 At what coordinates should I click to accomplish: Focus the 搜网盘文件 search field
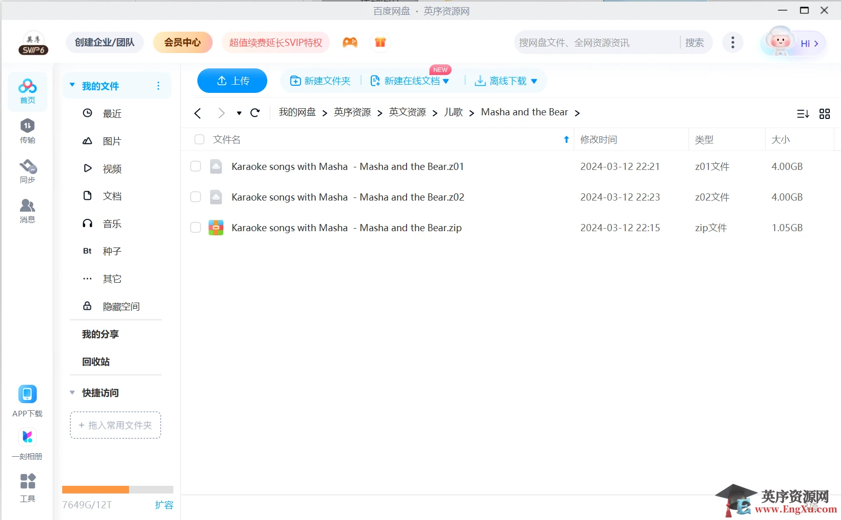pyautogui.click(x=598, y=42)
